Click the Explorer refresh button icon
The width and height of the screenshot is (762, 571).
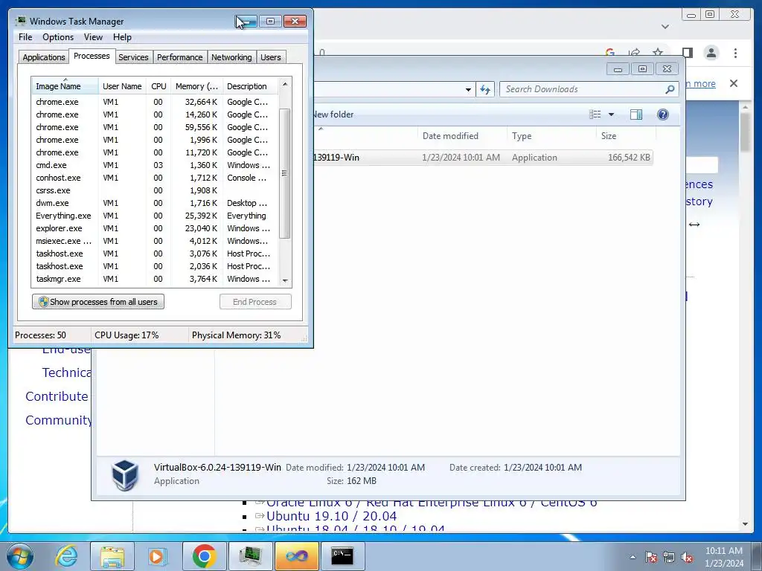tap(485, 89)
